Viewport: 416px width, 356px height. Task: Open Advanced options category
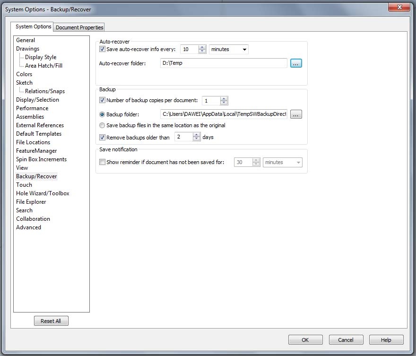tap(28, 227)
